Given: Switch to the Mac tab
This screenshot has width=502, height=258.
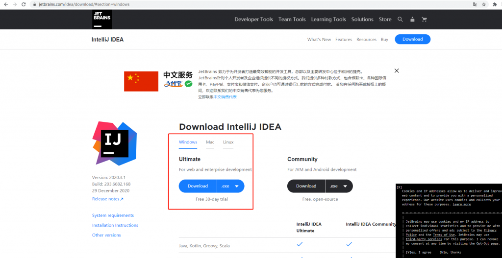Looking at the screenshot, I should (210, 142).
